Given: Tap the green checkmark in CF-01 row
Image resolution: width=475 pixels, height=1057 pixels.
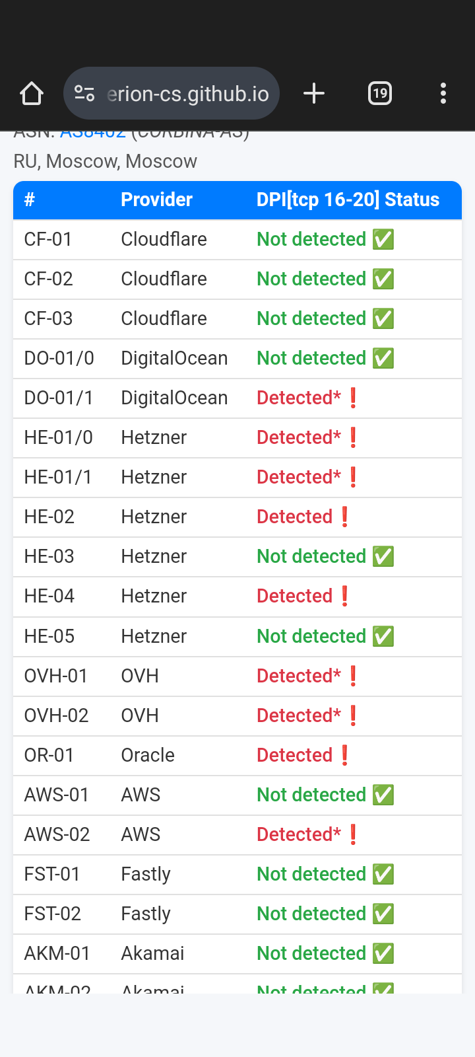Looking at the screenshot, I should coord(383,239).
